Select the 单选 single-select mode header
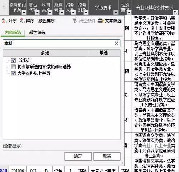 [x=104, y=53]
